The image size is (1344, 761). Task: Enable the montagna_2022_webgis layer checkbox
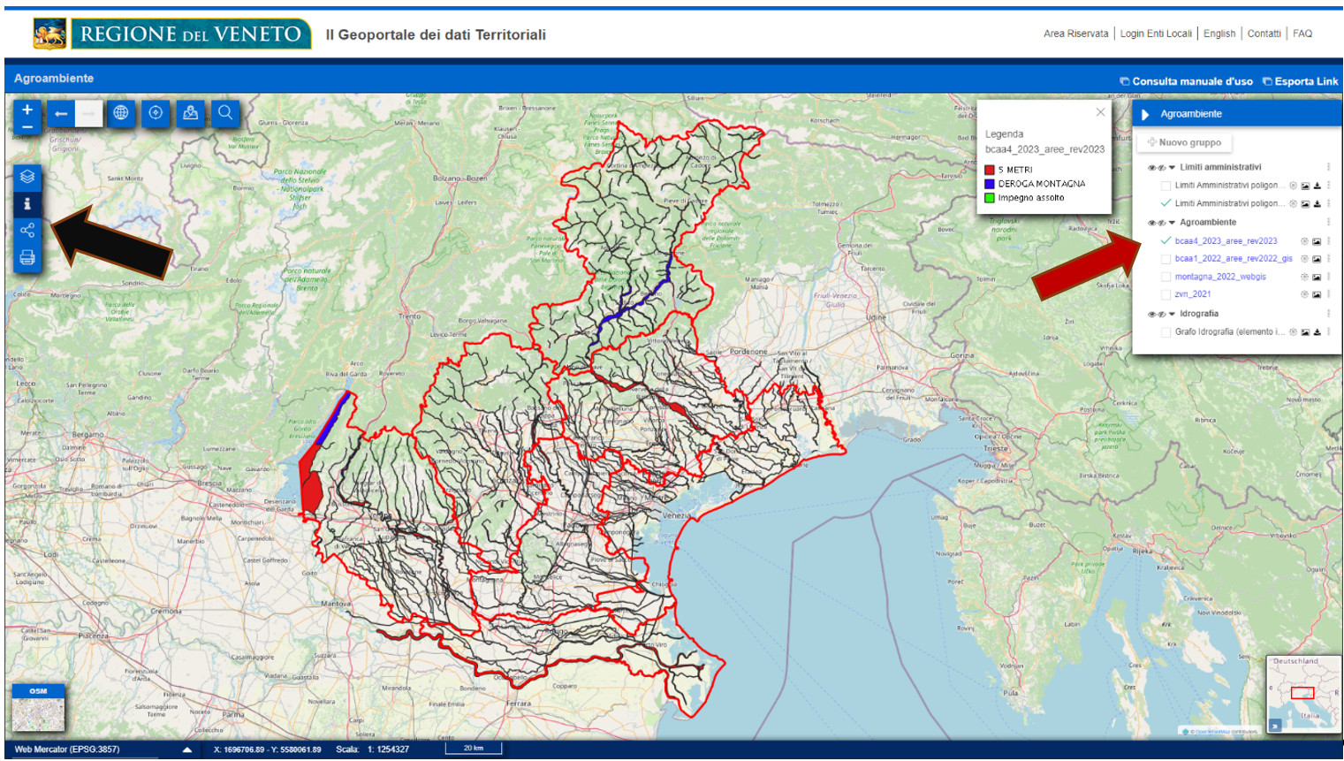[1166, 277]
